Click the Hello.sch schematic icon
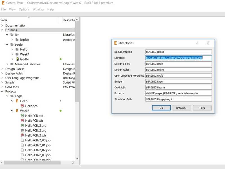Image resolution: width=225 pixels, height=169 pixels. tap(22, 106)
